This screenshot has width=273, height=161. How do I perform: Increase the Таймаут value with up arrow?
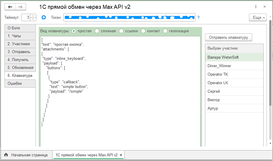point(33,16)
